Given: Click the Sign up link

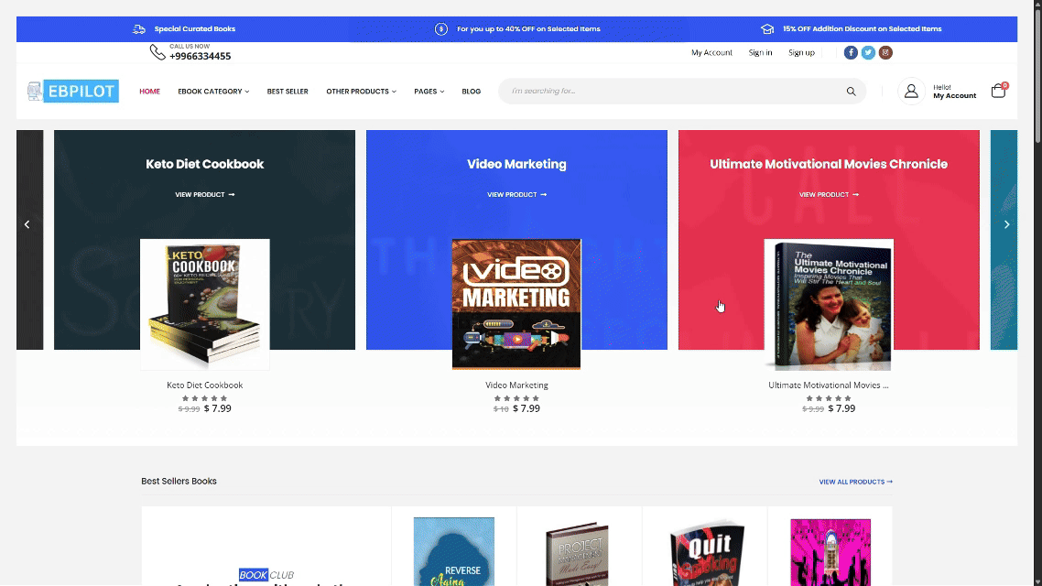Looking at the screenshot, I should tap(801, 52).
